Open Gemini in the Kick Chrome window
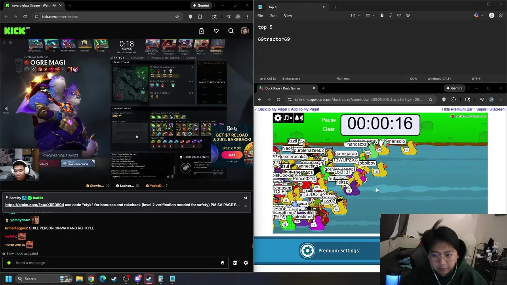This screenshot has height=285, width=507. click(x=200, y=6)
